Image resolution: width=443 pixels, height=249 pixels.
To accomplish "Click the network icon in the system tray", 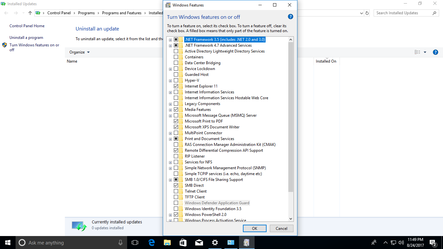I will point(393,243).
